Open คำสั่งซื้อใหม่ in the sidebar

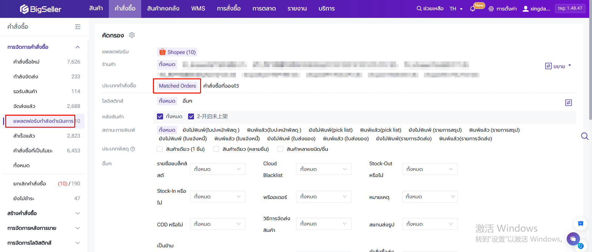pos(27,62)
